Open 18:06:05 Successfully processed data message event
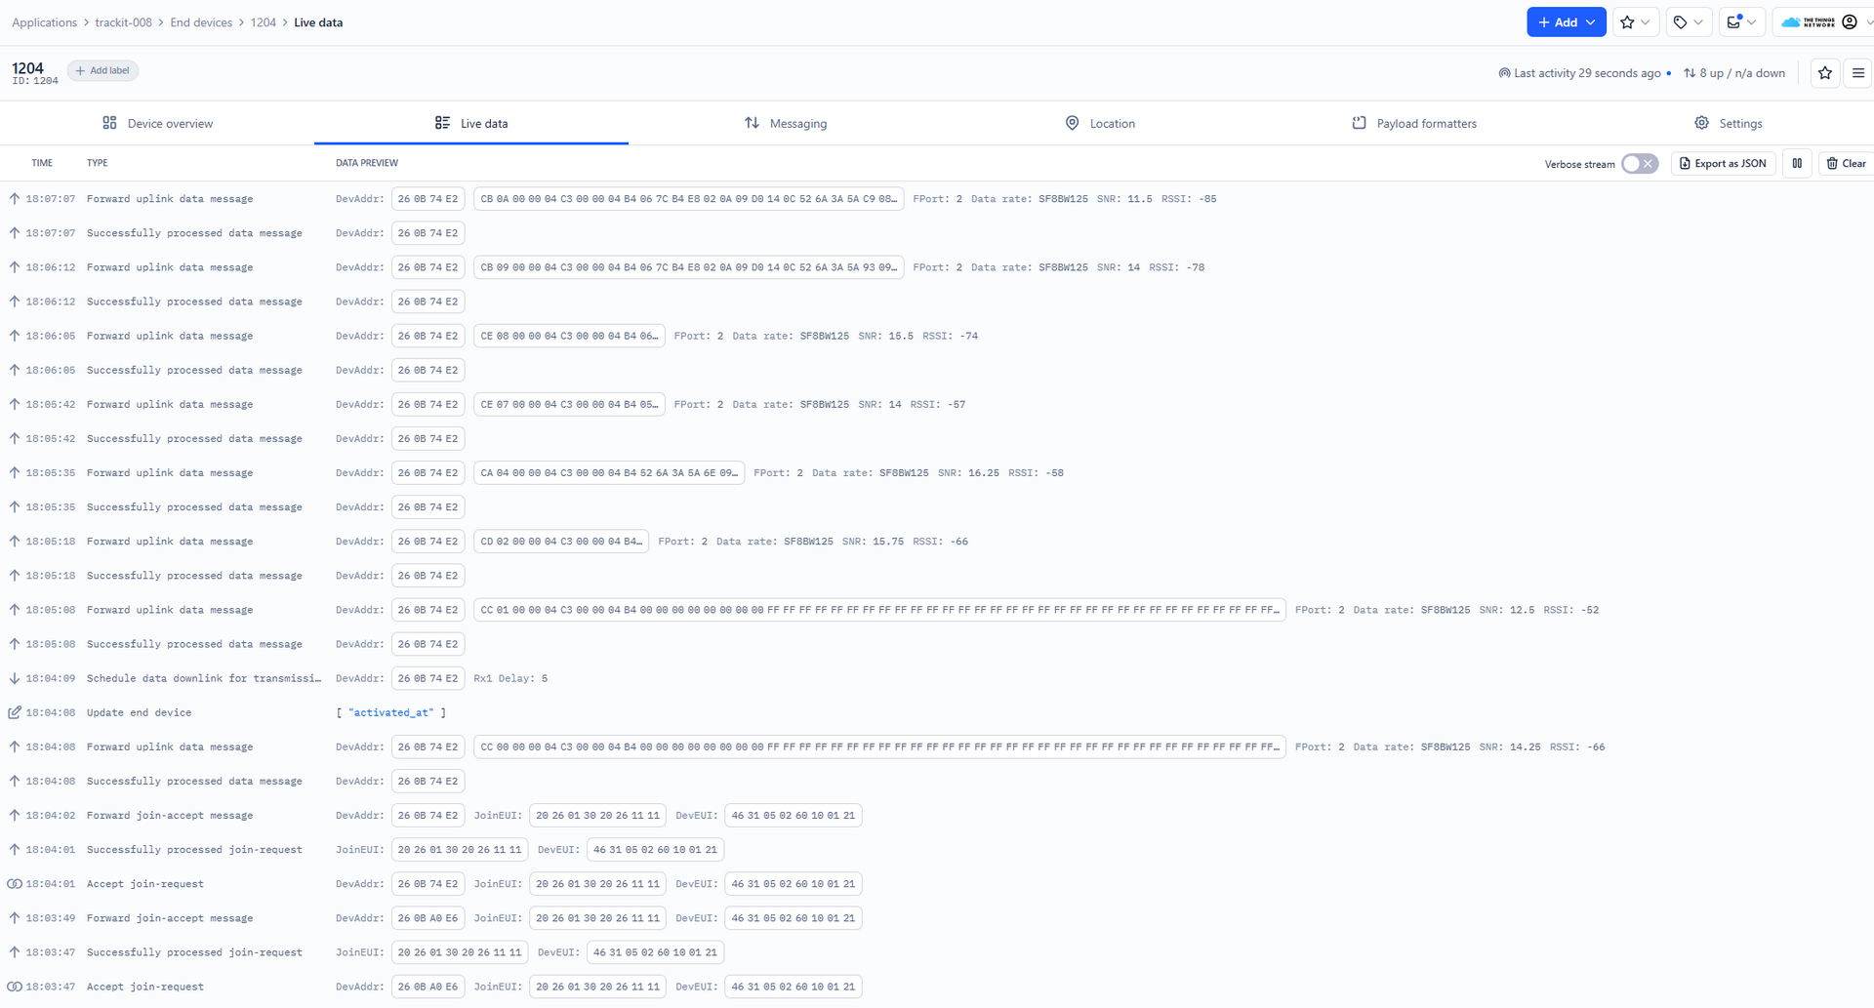The height and width of the screenshot is (1008, 1874). click(937, 370)
